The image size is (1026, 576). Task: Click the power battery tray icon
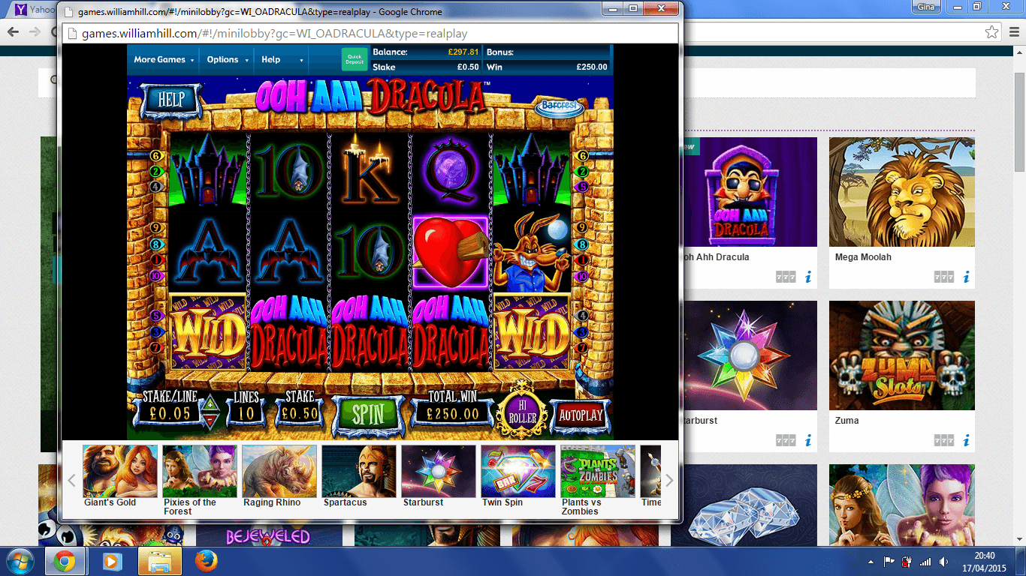click(907, 561)
